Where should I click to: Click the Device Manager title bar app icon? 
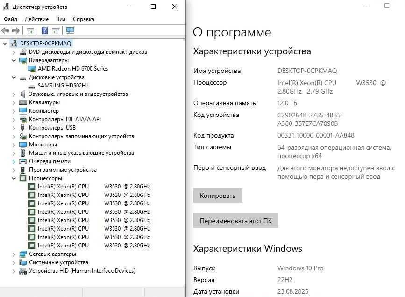(x=6, y=7)
